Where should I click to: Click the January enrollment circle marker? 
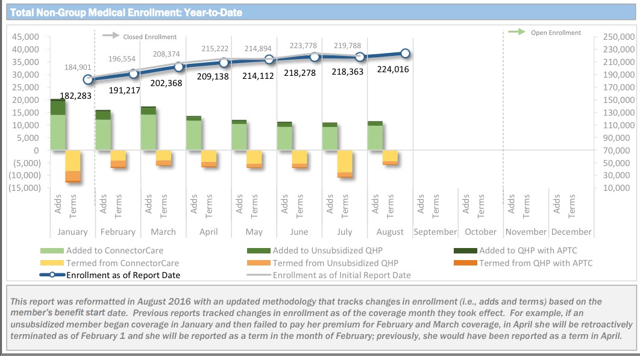point(89,79)
